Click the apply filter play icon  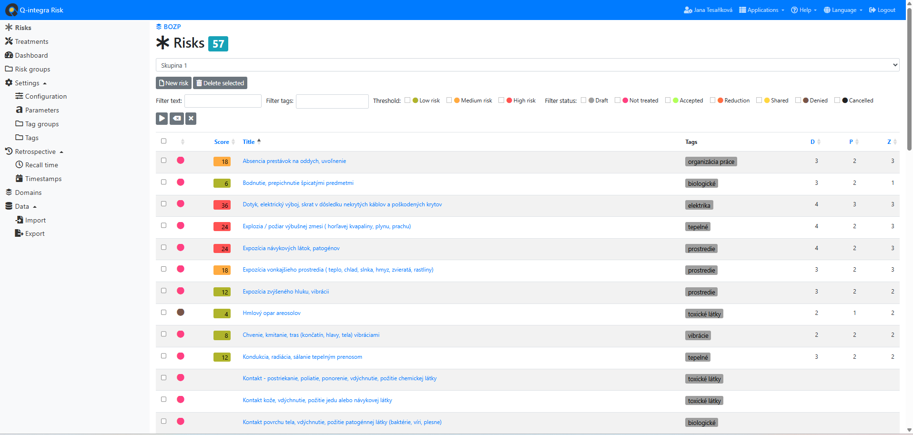point(162,119)
